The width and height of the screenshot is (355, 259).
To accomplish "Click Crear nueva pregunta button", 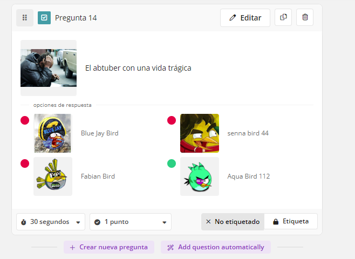I will coord(109,247).
